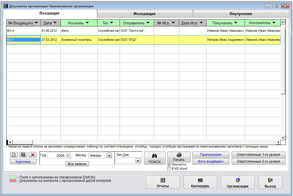Open Отчеты reports
This screenshot has width=293, height=196.
point(163,183)
